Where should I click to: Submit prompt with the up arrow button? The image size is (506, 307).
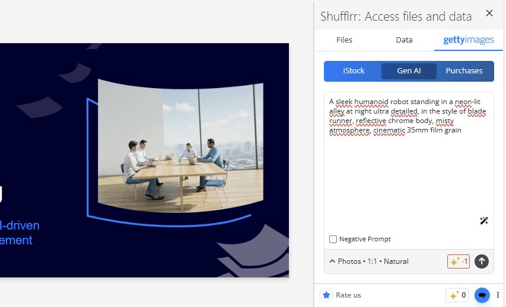click(x=482, y=261)
